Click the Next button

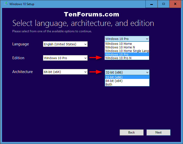click(158, 132)
